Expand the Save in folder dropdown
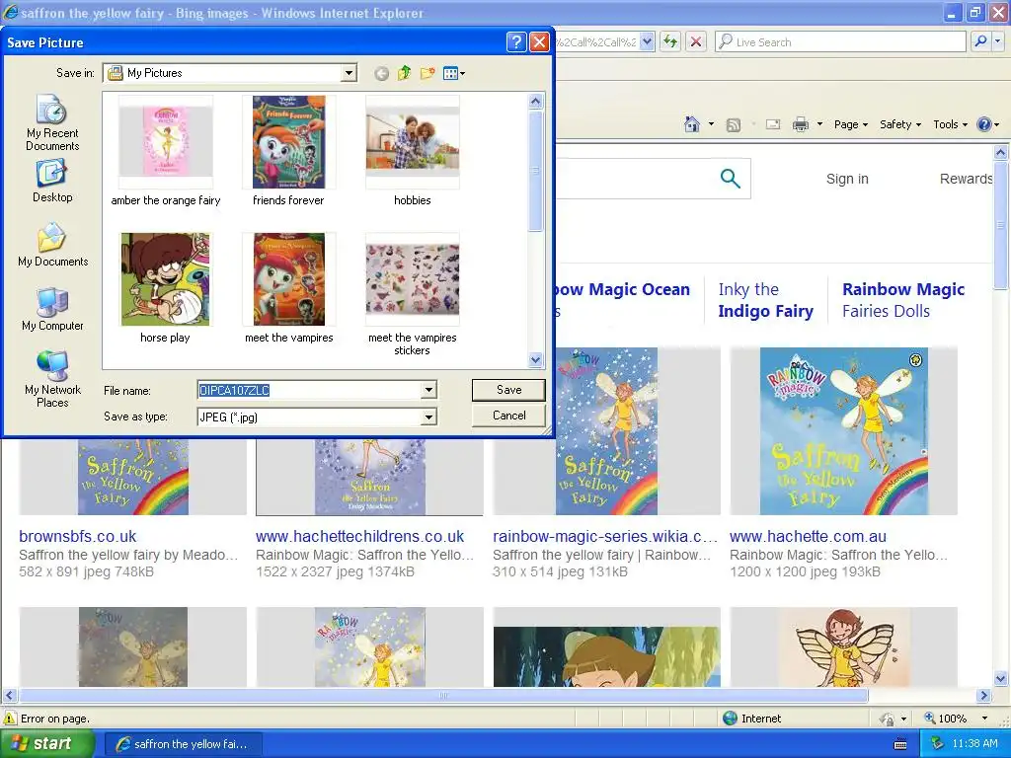This screenshot has height=758, width=1011. 349,73
